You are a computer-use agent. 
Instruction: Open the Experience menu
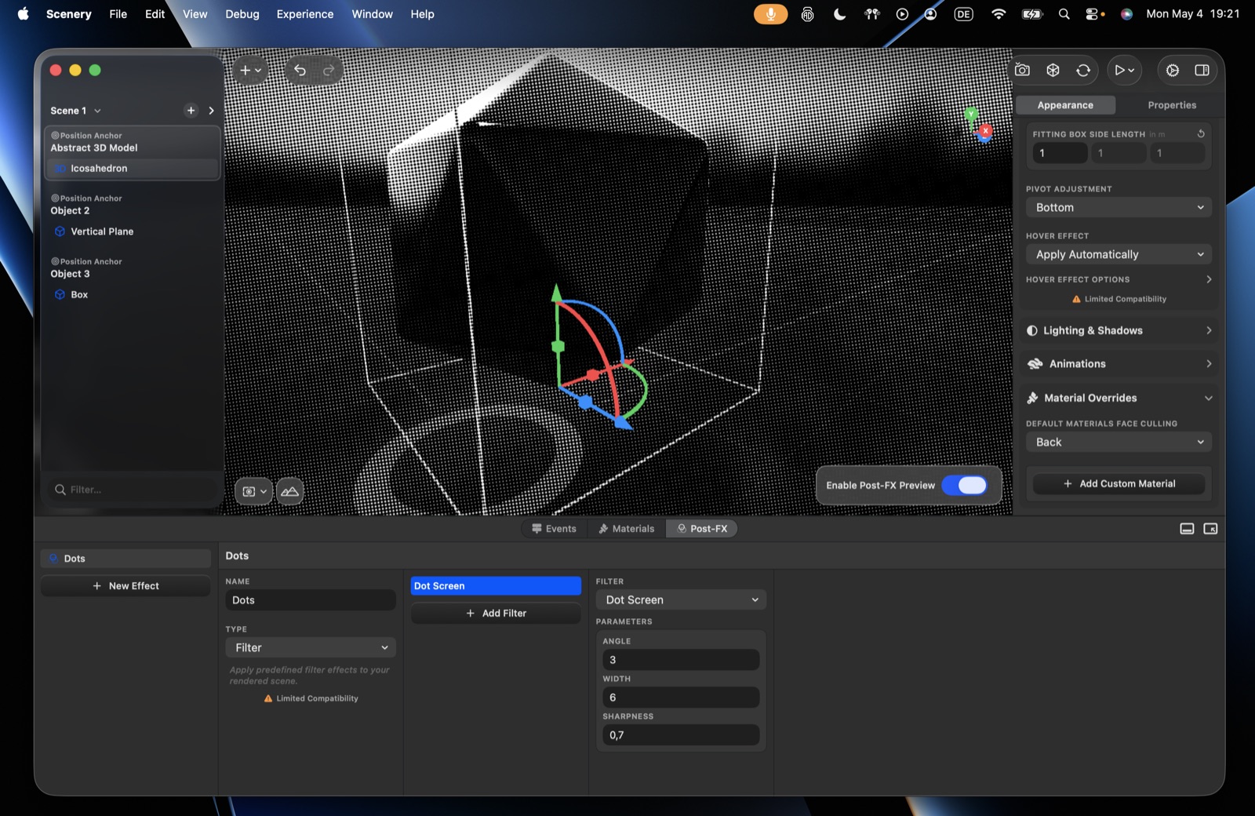tap(304, 14)
